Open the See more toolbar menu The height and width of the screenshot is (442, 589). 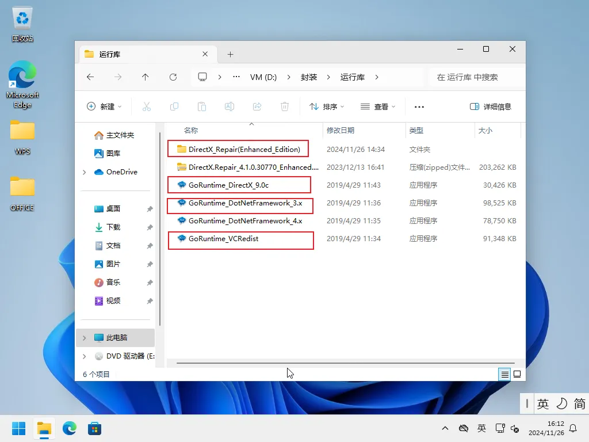click(x=419, y=106)
